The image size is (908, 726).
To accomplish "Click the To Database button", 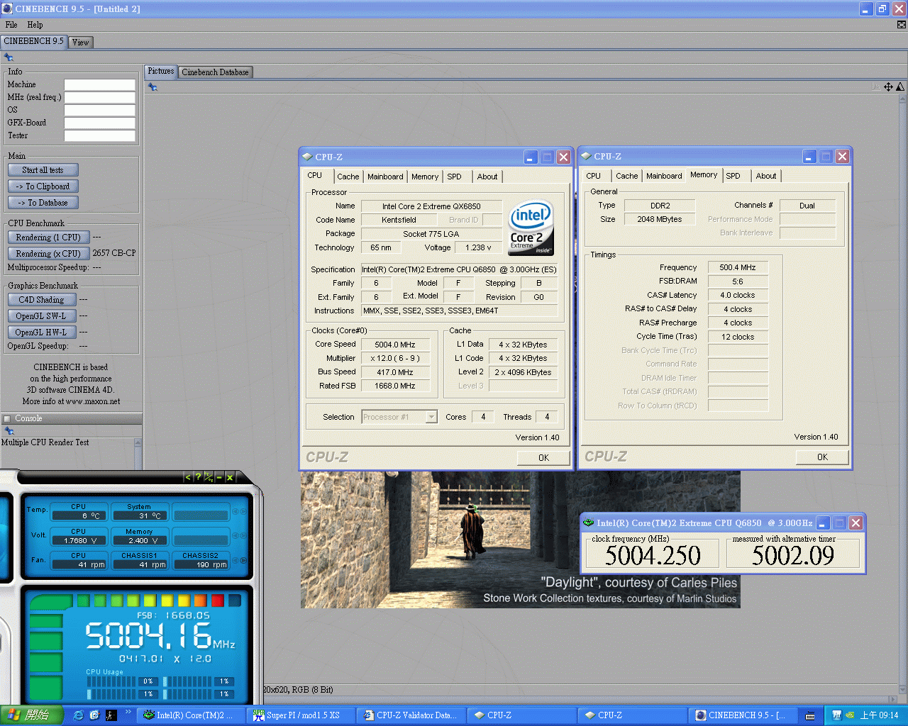I will click(43, 203).
